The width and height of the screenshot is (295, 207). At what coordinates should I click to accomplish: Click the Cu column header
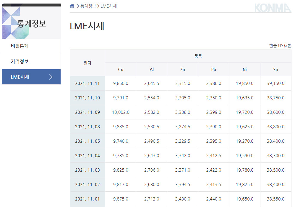click(x=121, y=69)
